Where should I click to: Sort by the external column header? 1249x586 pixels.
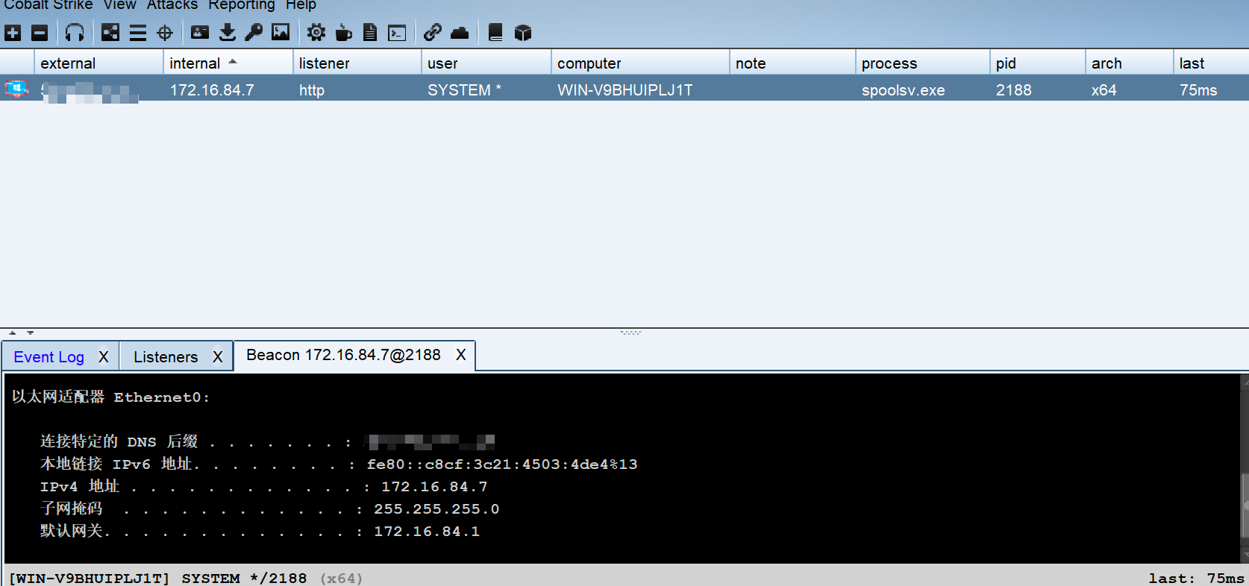tap(98, 63)
